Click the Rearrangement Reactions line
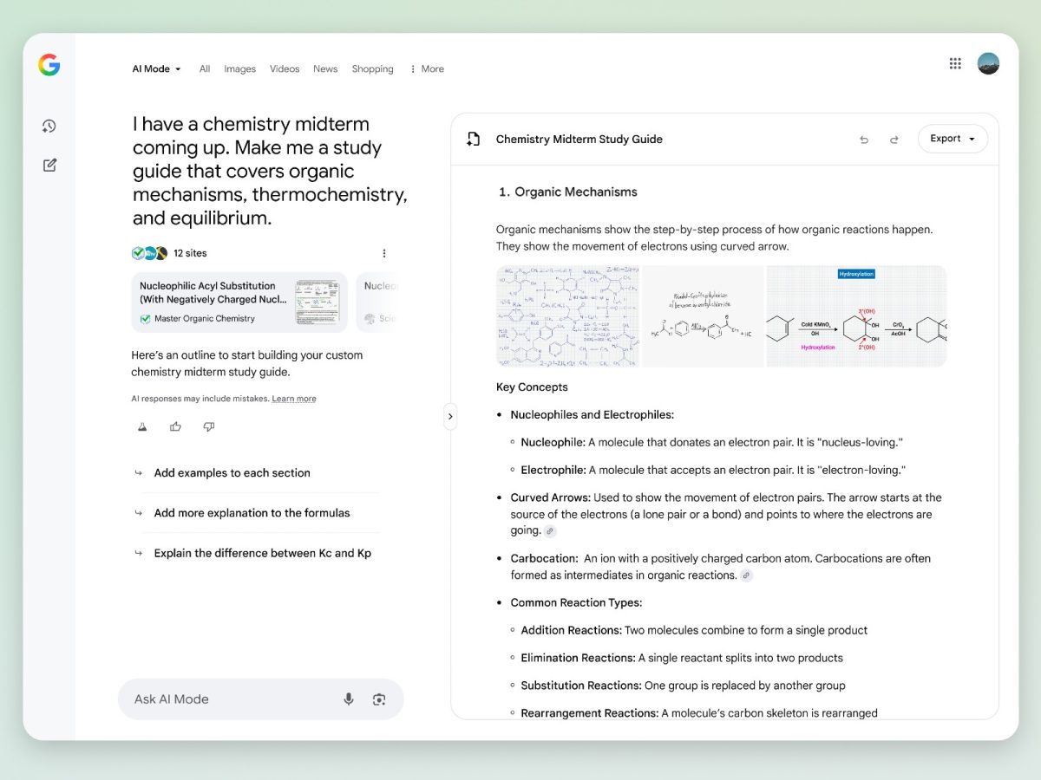 click(x=699, y=713)
